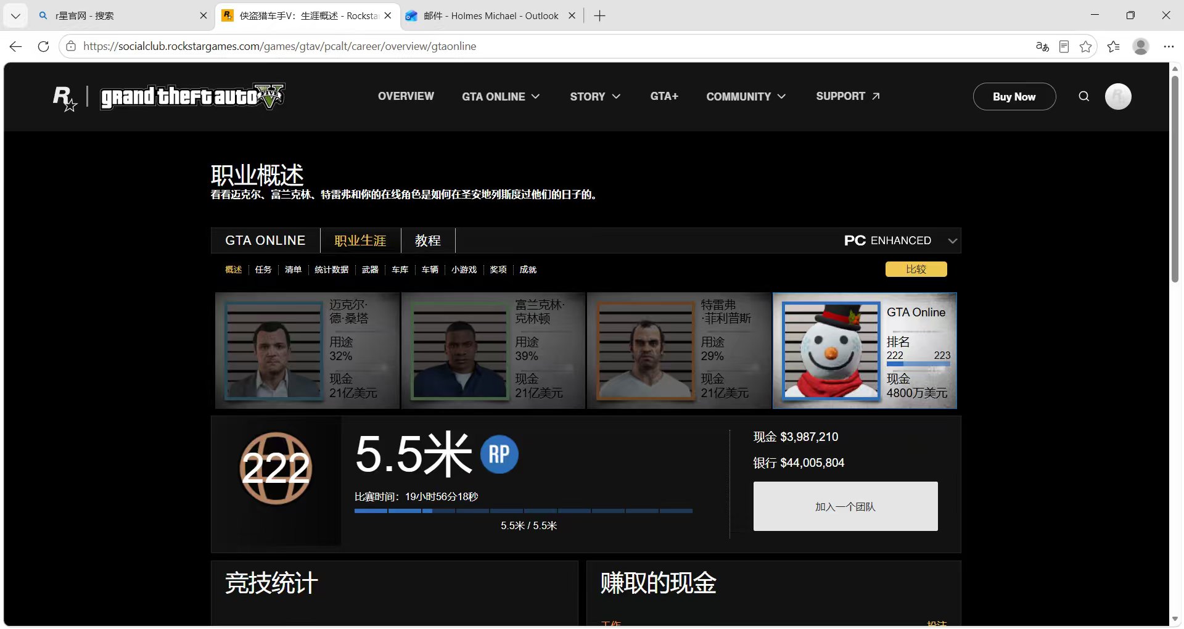1184x629 pixels.
Task: Open the 统计数据 sub-navigation link
Action: 331,269
